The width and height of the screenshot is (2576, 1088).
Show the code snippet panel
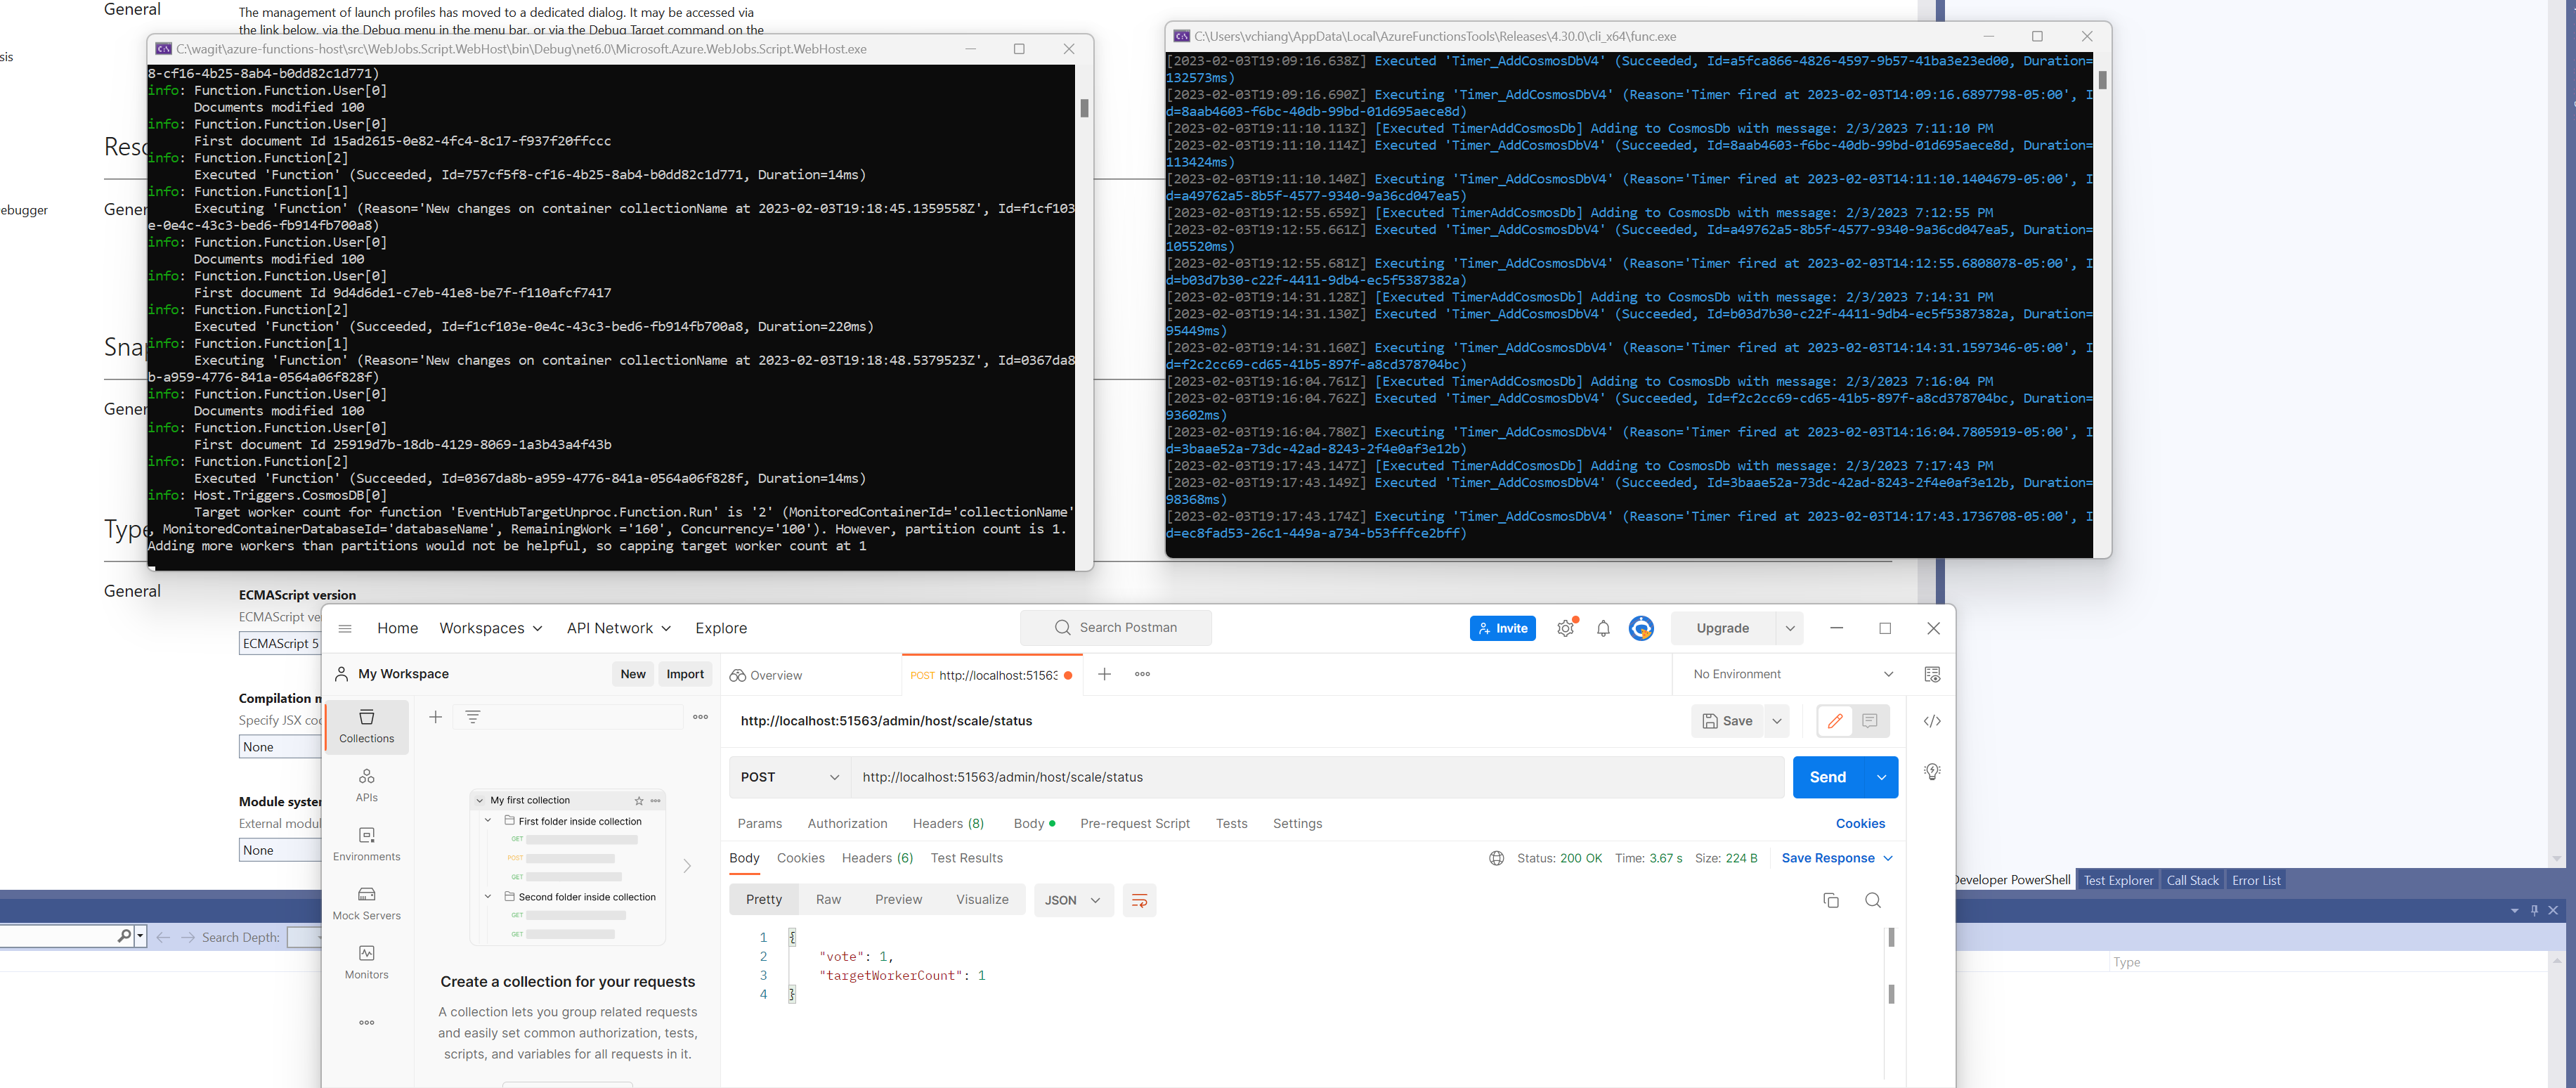pos(1932,721)
